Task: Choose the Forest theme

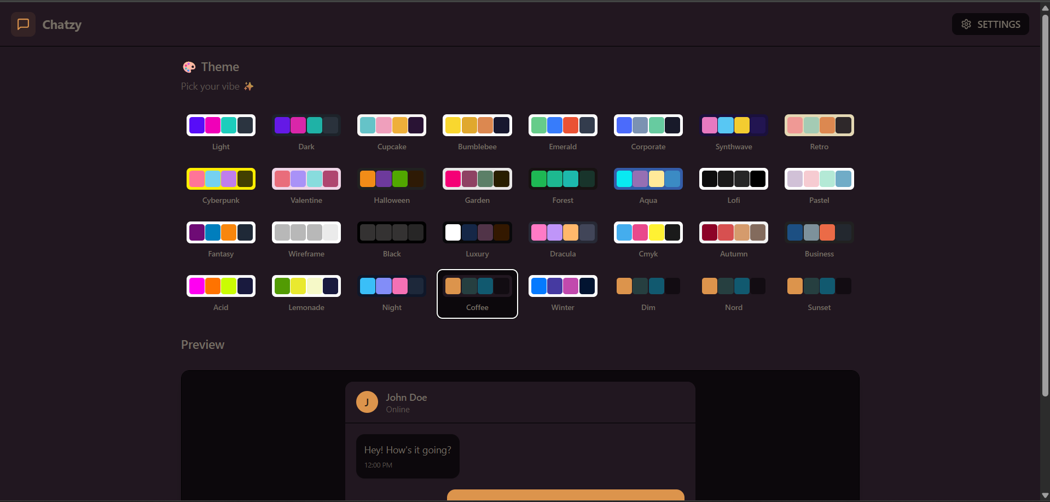Action: point(563,186)
